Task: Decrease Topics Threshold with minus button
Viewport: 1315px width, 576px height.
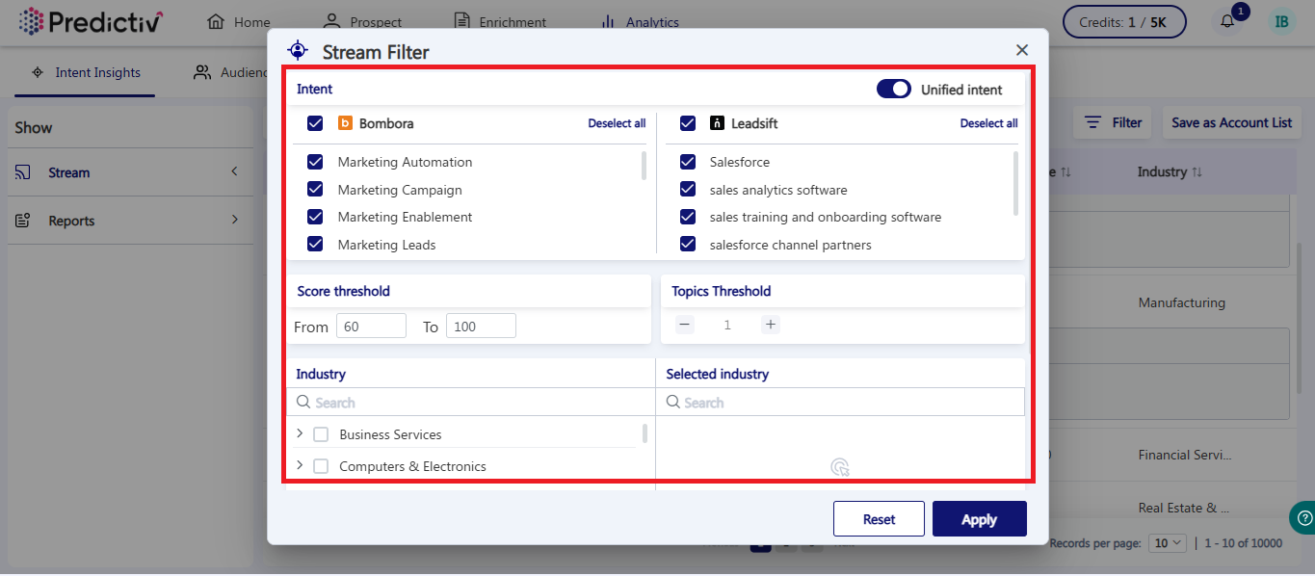Action: point(685,325)
